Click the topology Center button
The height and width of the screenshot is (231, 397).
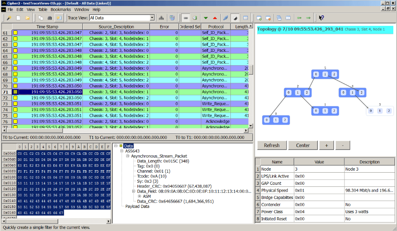(303, 145)
